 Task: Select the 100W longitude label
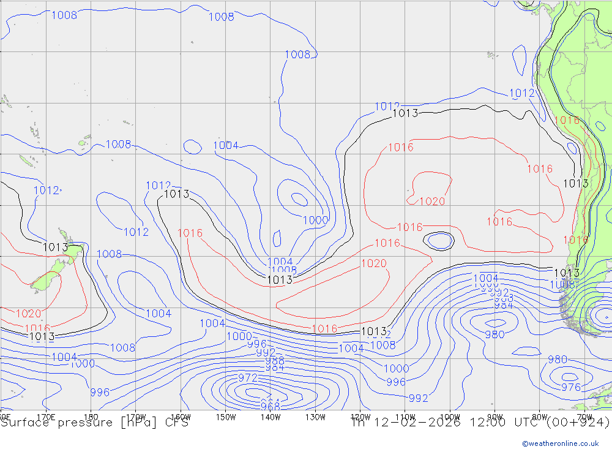(x=450, y=417)
